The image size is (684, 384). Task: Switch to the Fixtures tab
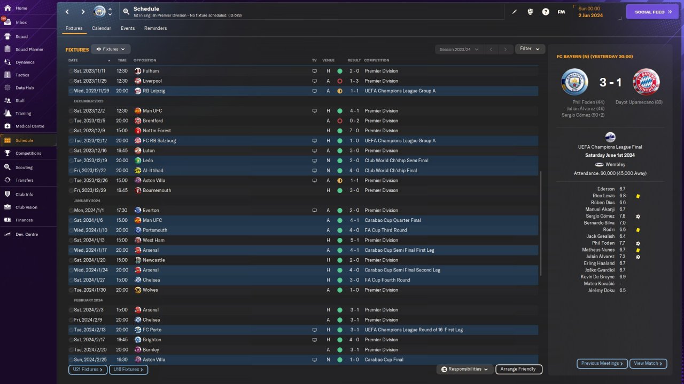tap(74, 28)
